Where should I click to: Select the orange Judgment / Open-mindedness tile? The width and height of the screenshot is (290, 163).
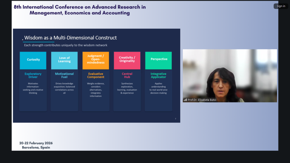click(x=96, y=60)
